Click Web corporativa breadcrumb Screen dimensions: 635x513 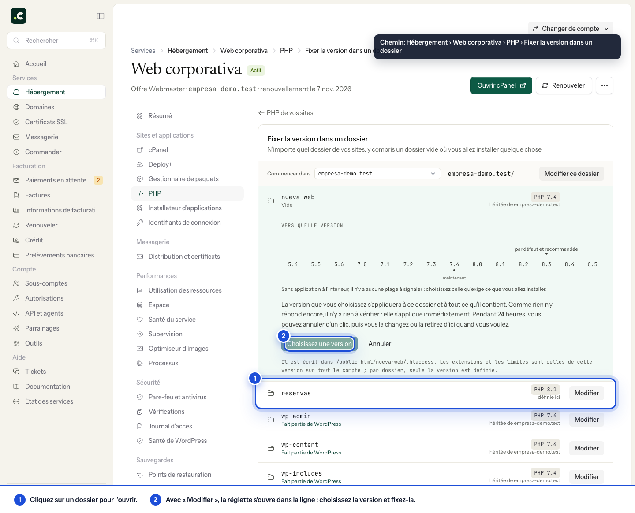pos(244,51)
